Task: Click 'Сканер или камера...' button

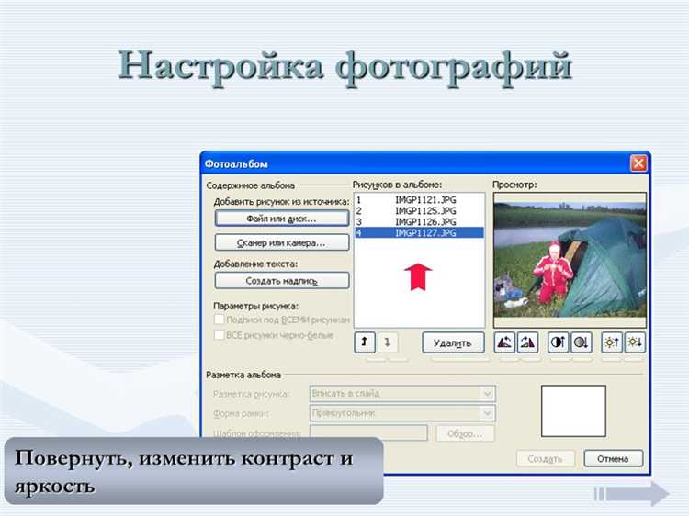Action: [282, 242]
